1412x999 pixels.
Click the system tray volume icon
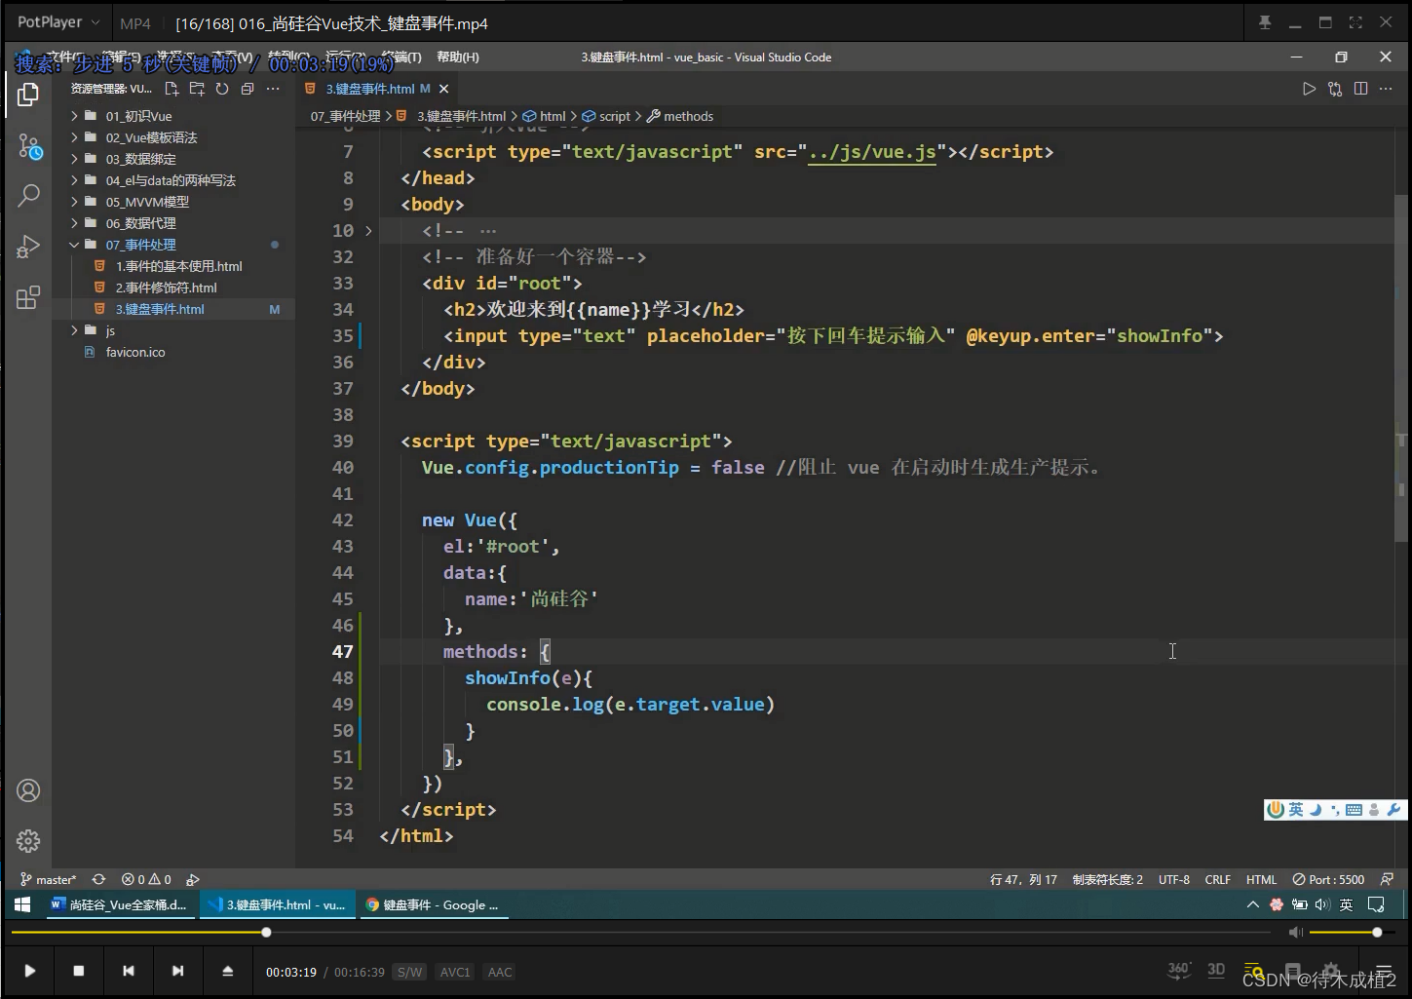pos(1321,904)
